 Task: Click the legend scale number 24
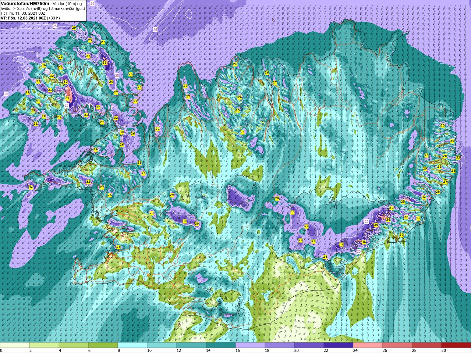(x=355, y=350)
